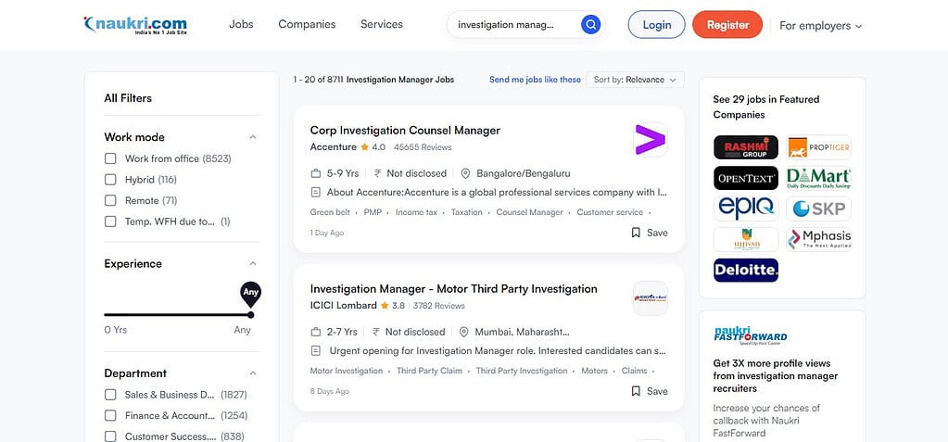Open Deloitte featured company logo
948x442 pixels.
coord(745,271)
